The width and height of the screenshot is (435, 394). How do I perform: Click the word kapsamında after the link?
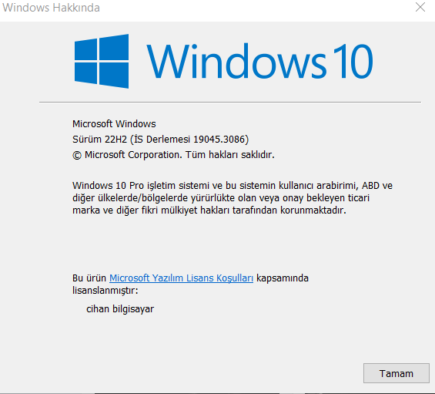point(283,278)
